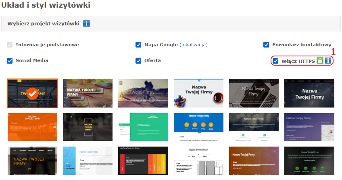The height and width of the screenshot is (180, 342).
Task: Click the Mapa Google label text
Action: (x=161, y=45)
